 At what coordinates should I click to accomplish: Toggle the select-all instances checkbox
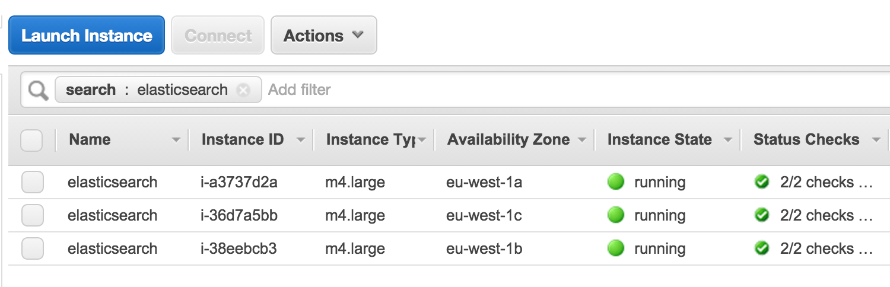[31, 141]
